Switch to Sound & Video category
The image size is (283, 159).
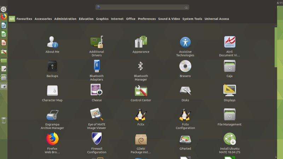click(x=169, y=19)
